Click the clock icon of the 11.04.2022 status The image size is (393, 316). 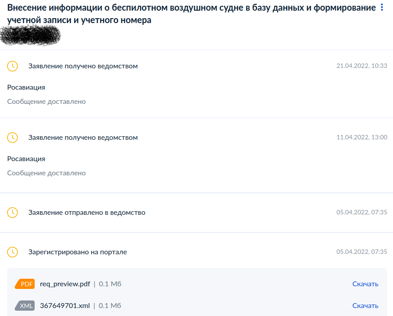(x=12, y=138)
